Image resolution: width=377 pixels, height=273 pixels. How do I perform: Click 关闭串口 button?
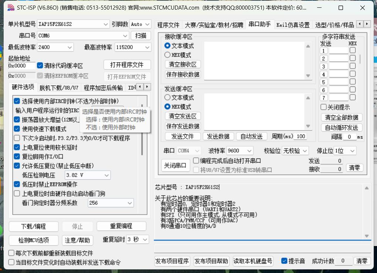point(175,165)
